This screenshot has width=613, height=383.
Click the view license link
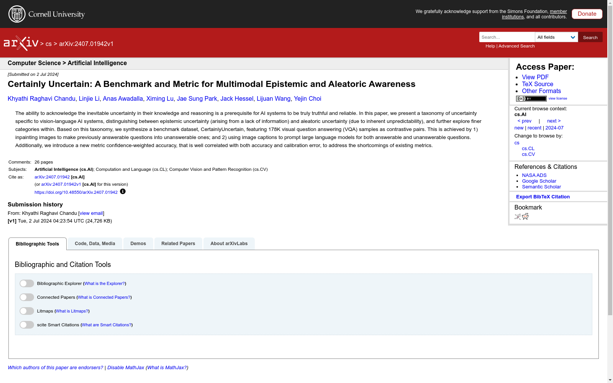(558, 98)
